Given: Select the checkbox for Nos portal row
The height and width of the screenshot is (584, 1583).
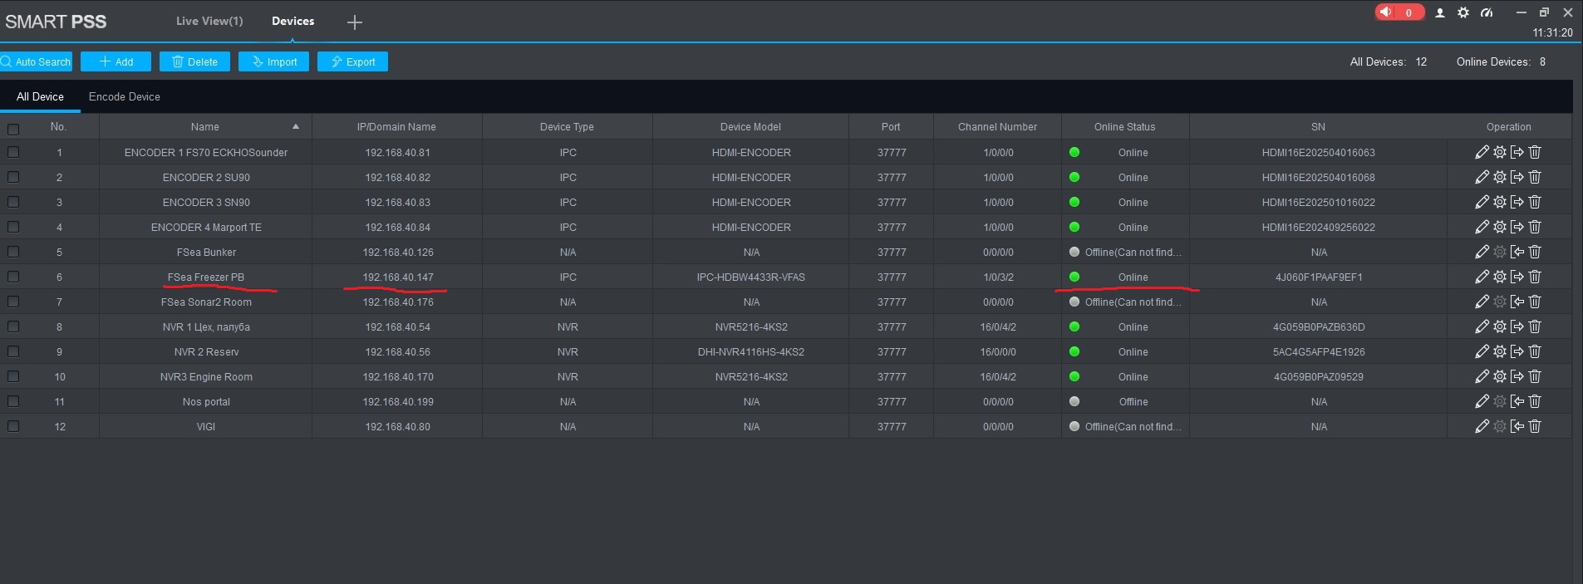Looking at the screenshot, I should pyautogui.click(x=13, y=401).
